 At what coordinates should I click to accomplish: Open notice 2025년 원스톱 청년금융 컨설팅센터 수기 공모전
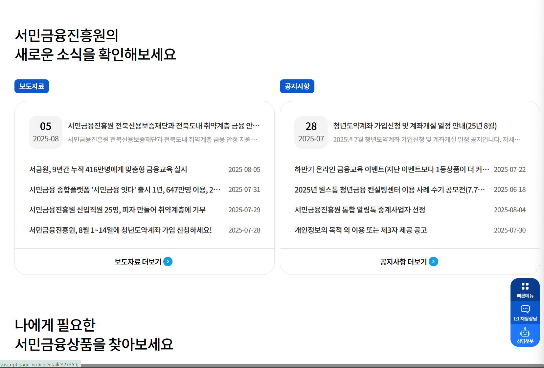(390, 190)
